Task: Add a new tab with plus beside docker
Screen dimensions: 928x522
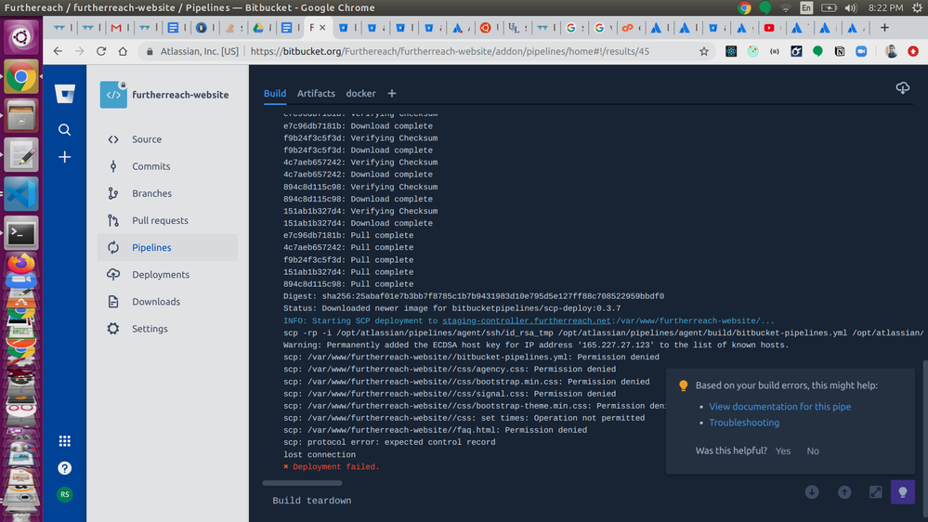Action: [x=392, y=94]
